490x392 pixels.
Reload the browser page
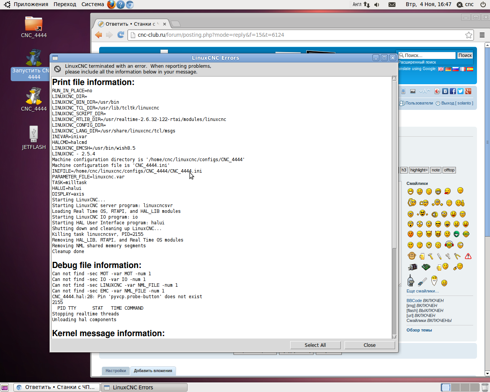click(121, 35)
